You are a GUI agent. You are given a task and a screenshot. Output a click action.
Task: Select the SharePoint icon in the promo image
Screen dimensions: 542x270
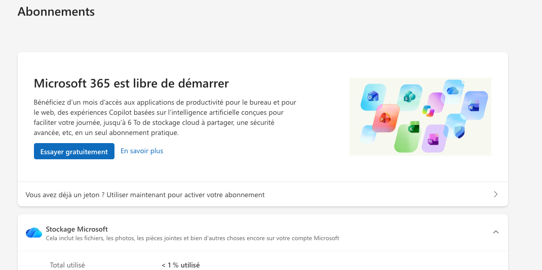(410, 97)
